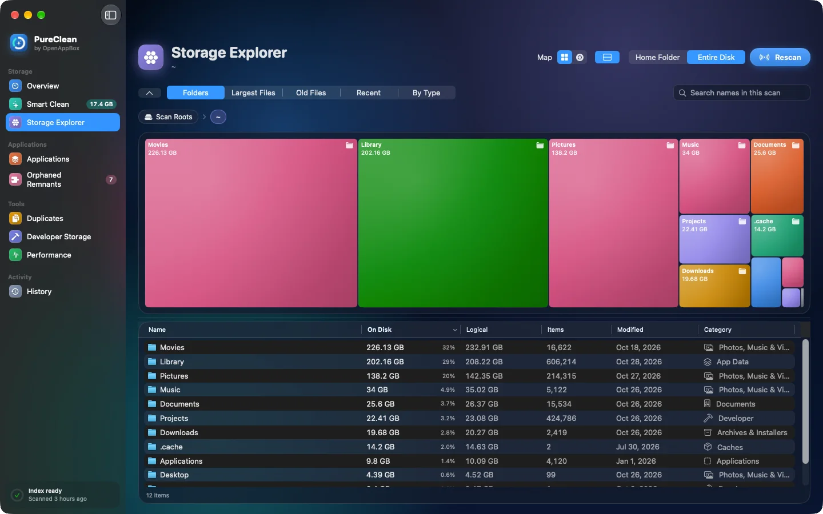Click the file list vertical scrollbar
Image resolution: width=823 pixels, height=514 pixels.
click(805, 401)
